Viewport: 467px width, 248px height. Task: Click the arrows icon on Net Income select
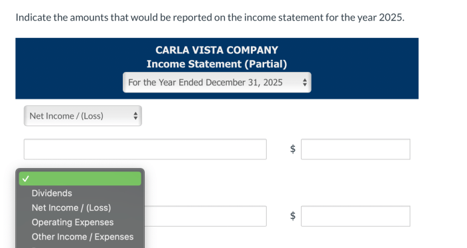135,116
